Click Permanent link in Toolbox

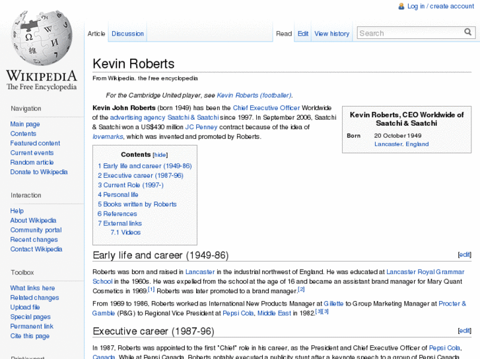tap(32, 326)
